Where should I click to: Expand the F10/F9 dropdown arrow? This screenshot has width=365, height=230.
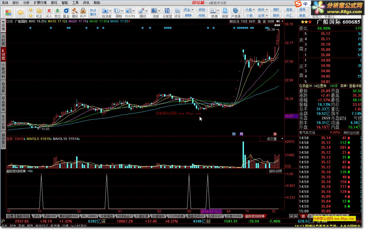click(x=133, y=11)
